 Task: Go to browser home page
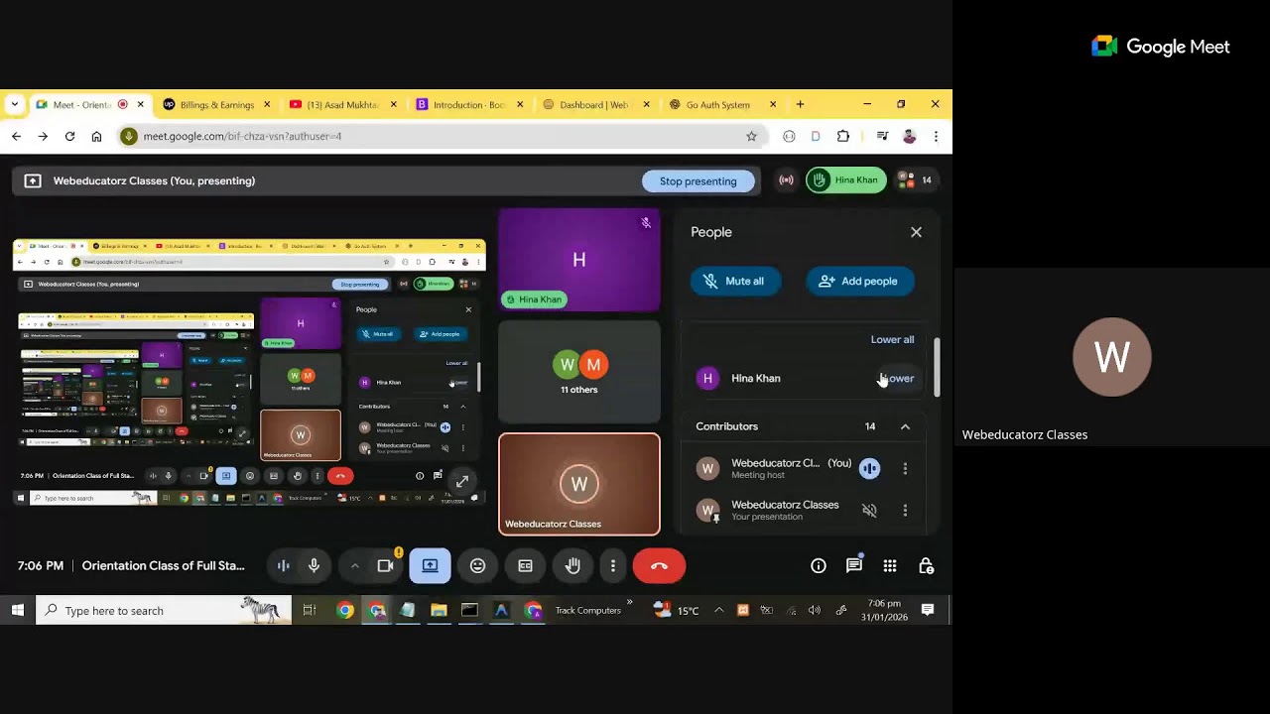point(96,136)
